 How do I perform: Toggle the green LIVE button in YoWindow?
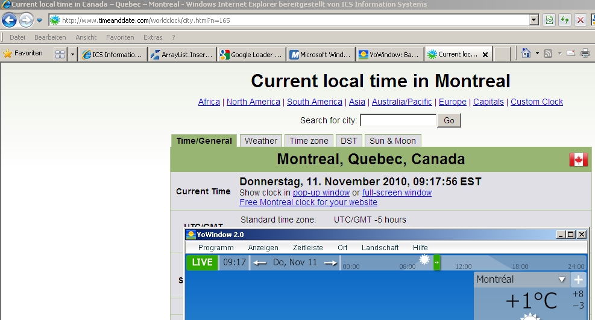click(x=203, y=262)
